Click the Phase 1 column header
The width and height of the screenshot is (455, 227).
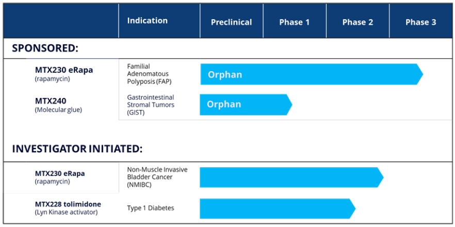tap(294, 22)
